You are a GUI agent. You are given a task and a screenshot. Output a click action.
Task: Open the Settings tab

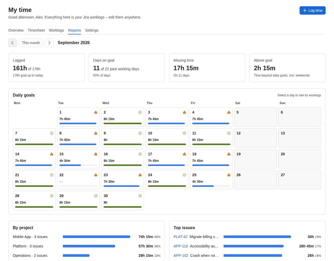click(x=92, y=30)
